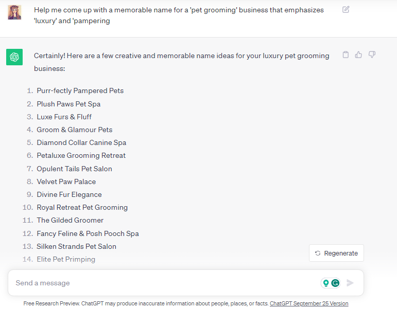397x309 pixels.
Task: Click the Velvet Paw Palace suggestion
Action: click(x=66, y=181)
